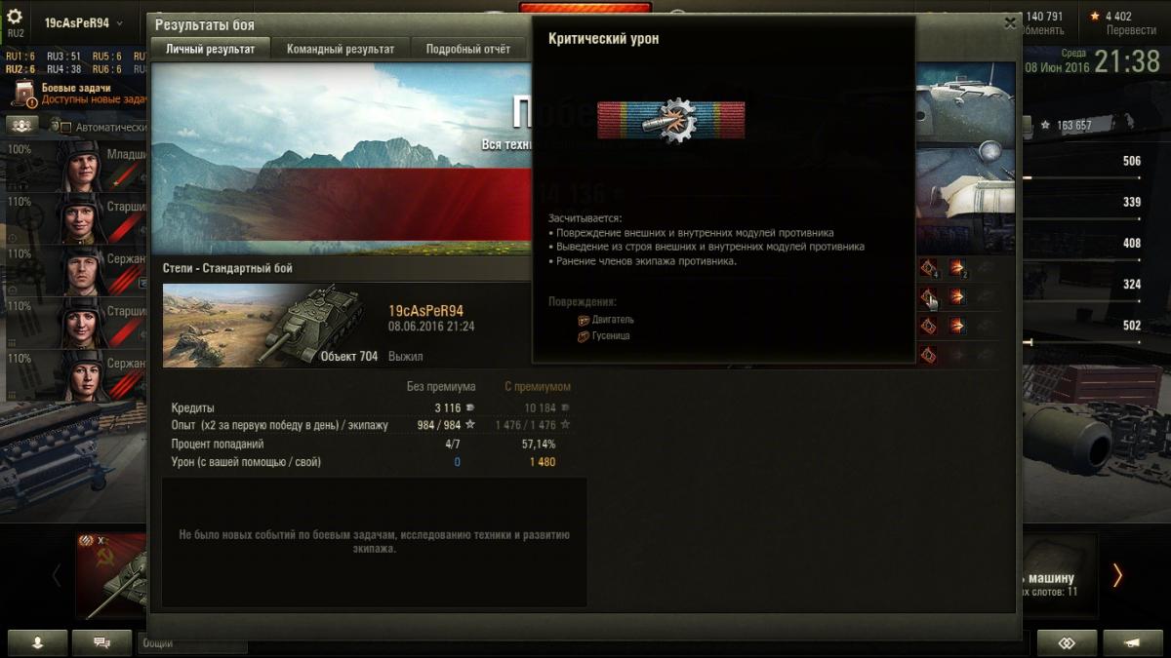
Task: Click second-row damage dealt icon
Action: (x=958, y=297)
